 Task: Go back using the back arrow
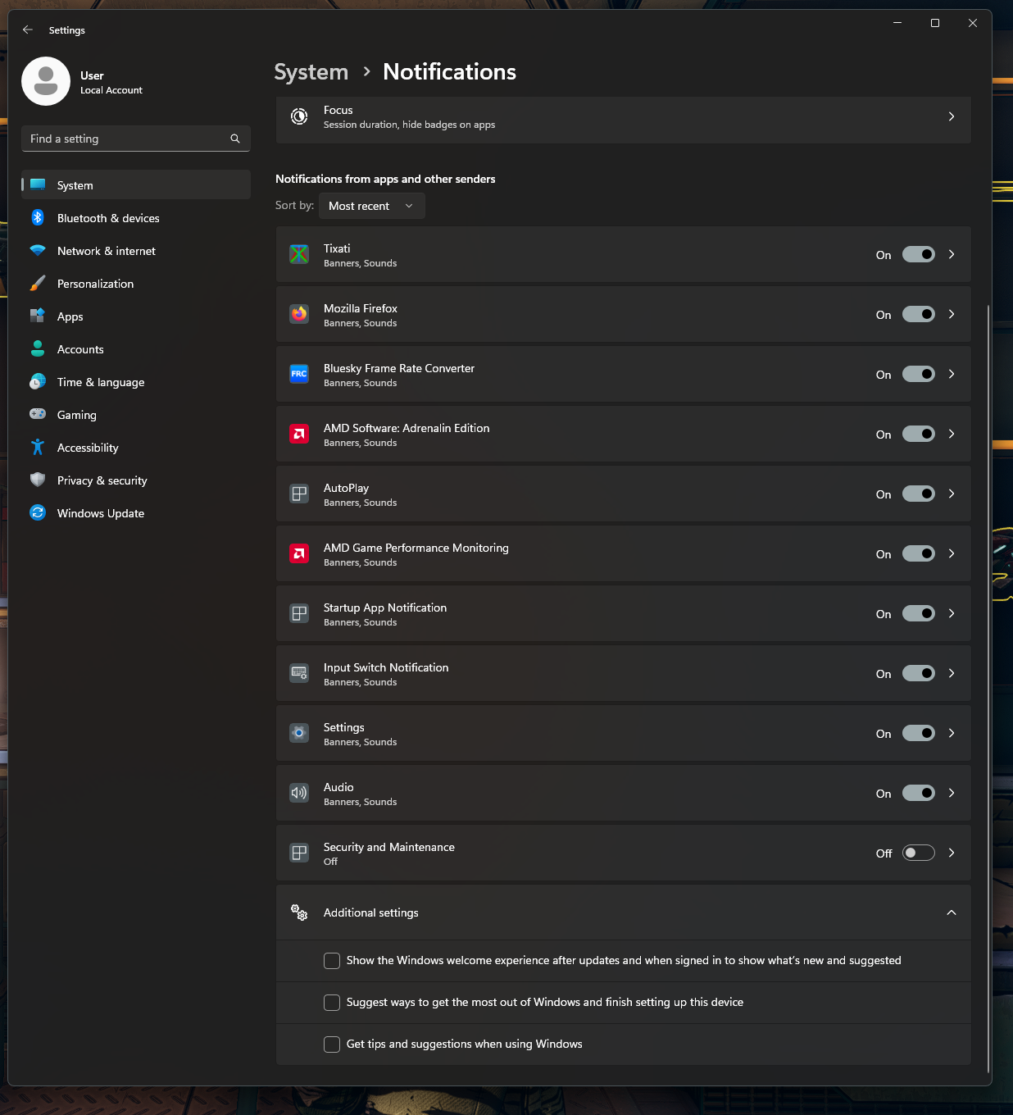[x=28, y=30]
